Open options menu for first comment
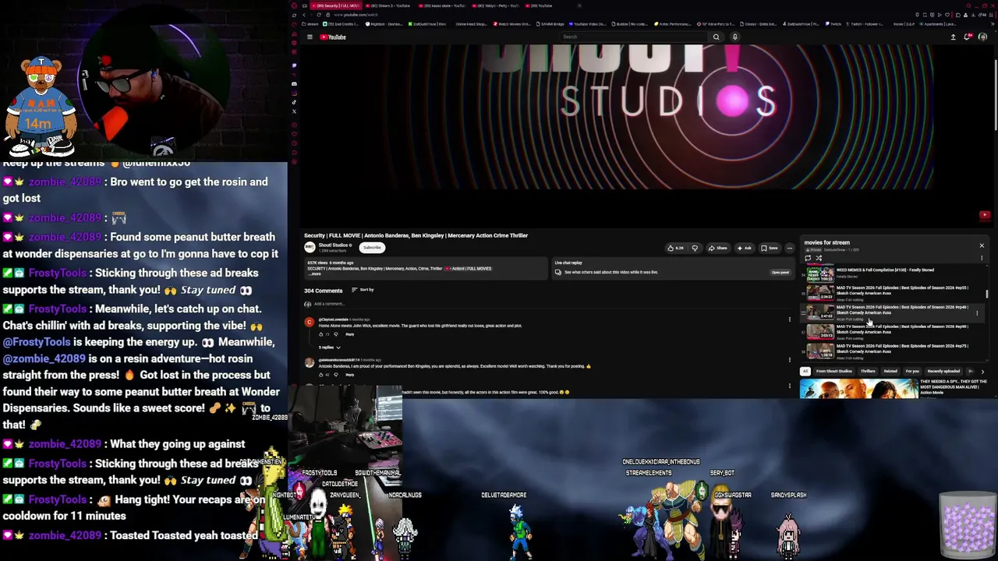The width and height of the screenshot is (998, 561). pyautogui.click(x=789, y=319)
